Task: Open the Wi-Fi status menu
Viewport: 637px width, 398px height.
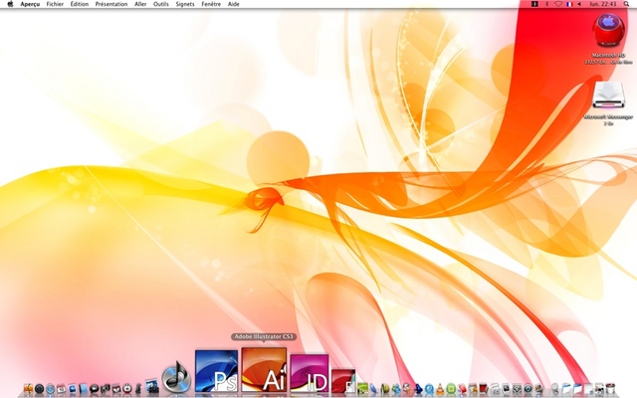Action: [x=558, y=4]
